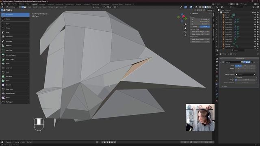Disable render camera for Cube.002
The height and width of the screenshot is (146, 260).
258,22
